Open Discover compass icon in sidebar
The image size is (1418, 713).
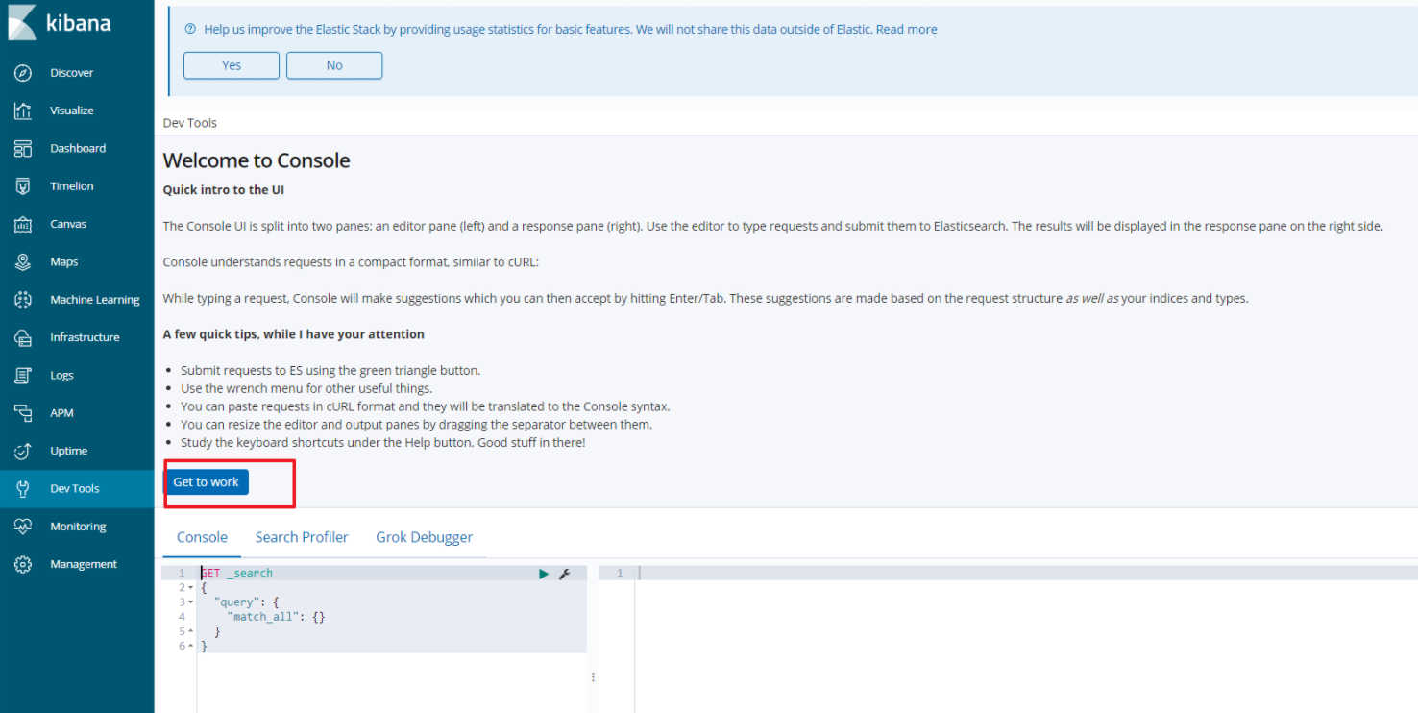[23, 73]
